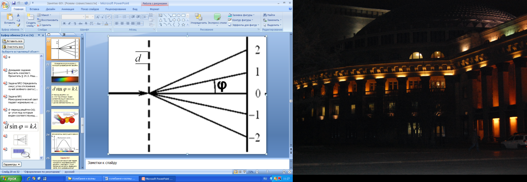
Task: Click the Cut scissors icon
Action: click(18, 15)
